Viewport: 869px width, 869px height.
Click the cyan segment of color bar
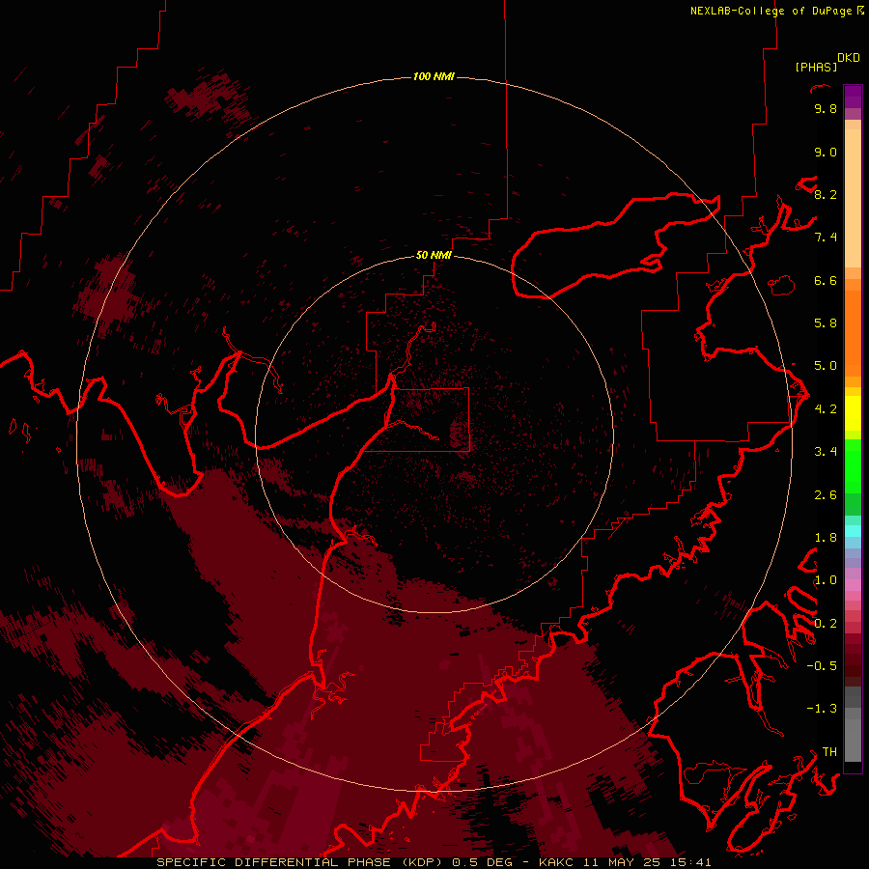(853, 531)
